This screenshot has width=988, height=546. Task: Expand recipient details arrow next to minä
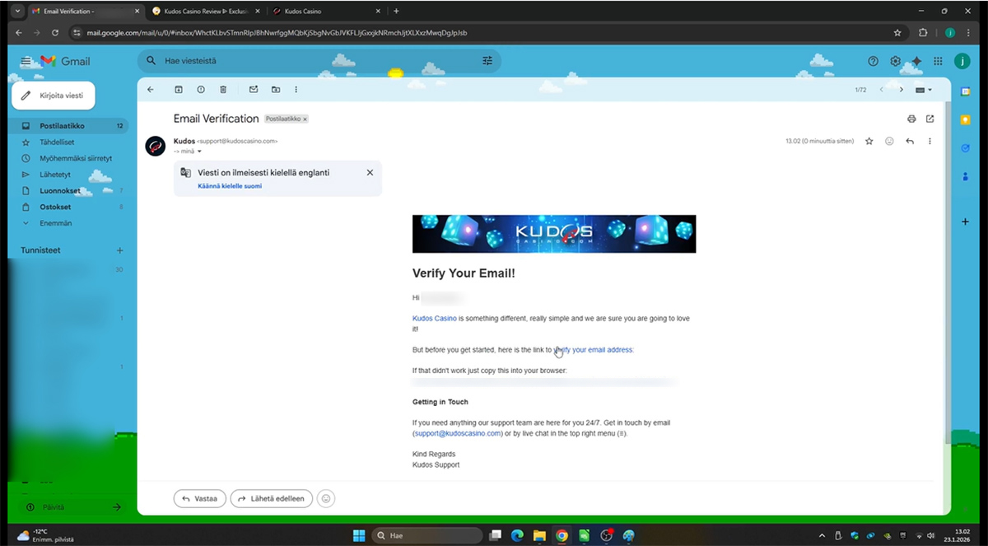point(199,152)
